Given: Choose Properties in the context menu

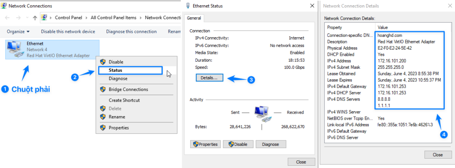Looking at the screenshot, I should (136, 128).
